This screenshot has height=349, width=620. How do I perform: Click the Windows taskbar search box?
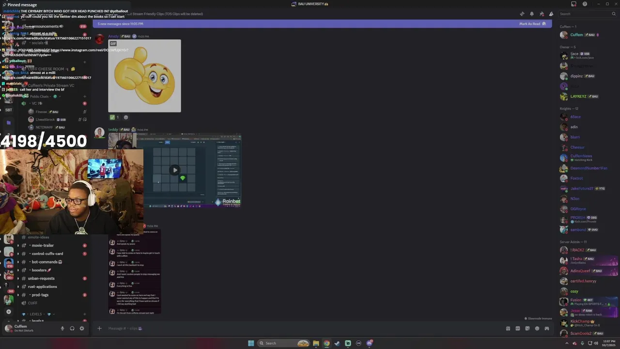[x=284, y=343]
